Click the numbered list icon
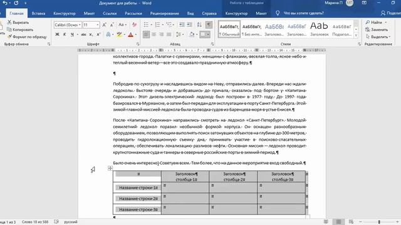This screenshot has width=401, height=225. (157, 25)
